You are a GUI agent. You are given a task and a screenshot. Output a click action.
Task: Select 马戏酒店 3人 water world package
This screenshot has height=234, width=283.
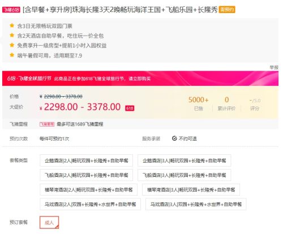pos(196,204)
